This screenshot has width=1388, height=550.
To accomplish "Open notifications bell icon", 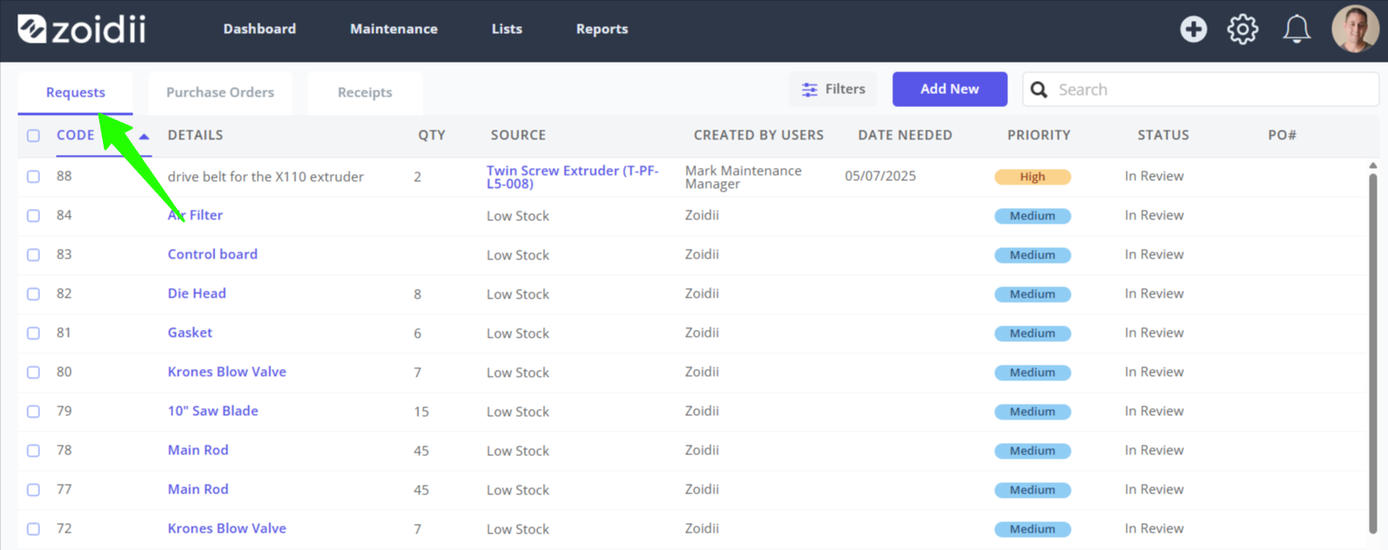I will click(1297, 29).
